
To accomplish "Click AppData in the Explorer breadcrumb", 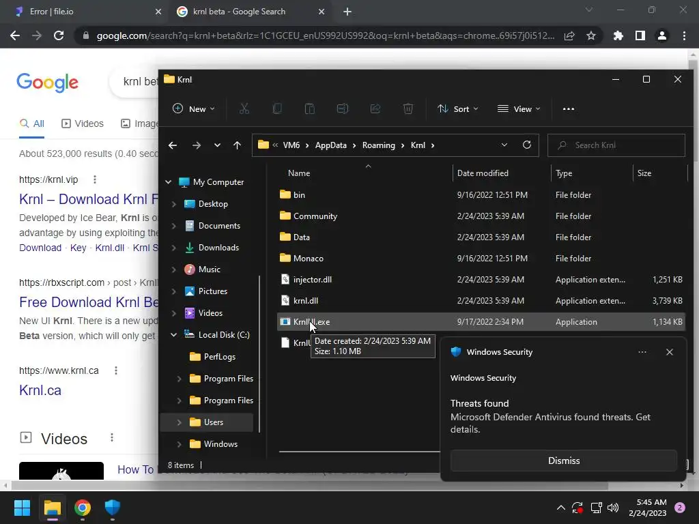I will (x=331, y=145).
